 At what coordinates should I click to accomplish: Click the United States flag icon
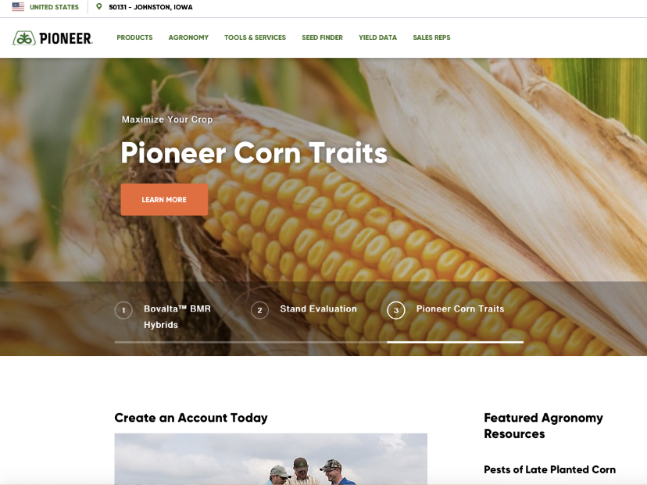[x=18, y=6]
